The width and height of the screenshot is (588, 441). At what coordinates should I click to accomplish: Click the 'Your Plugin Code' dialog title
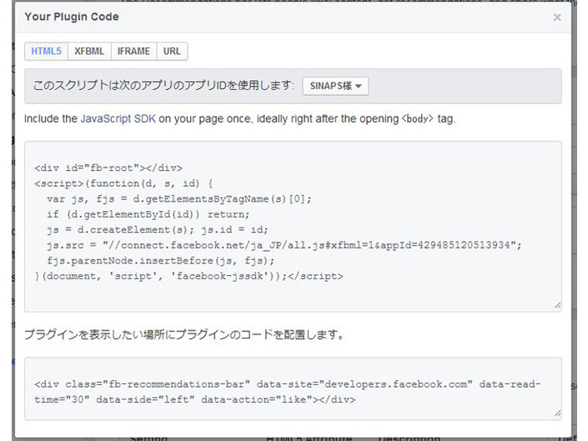[x=72, y=17]
